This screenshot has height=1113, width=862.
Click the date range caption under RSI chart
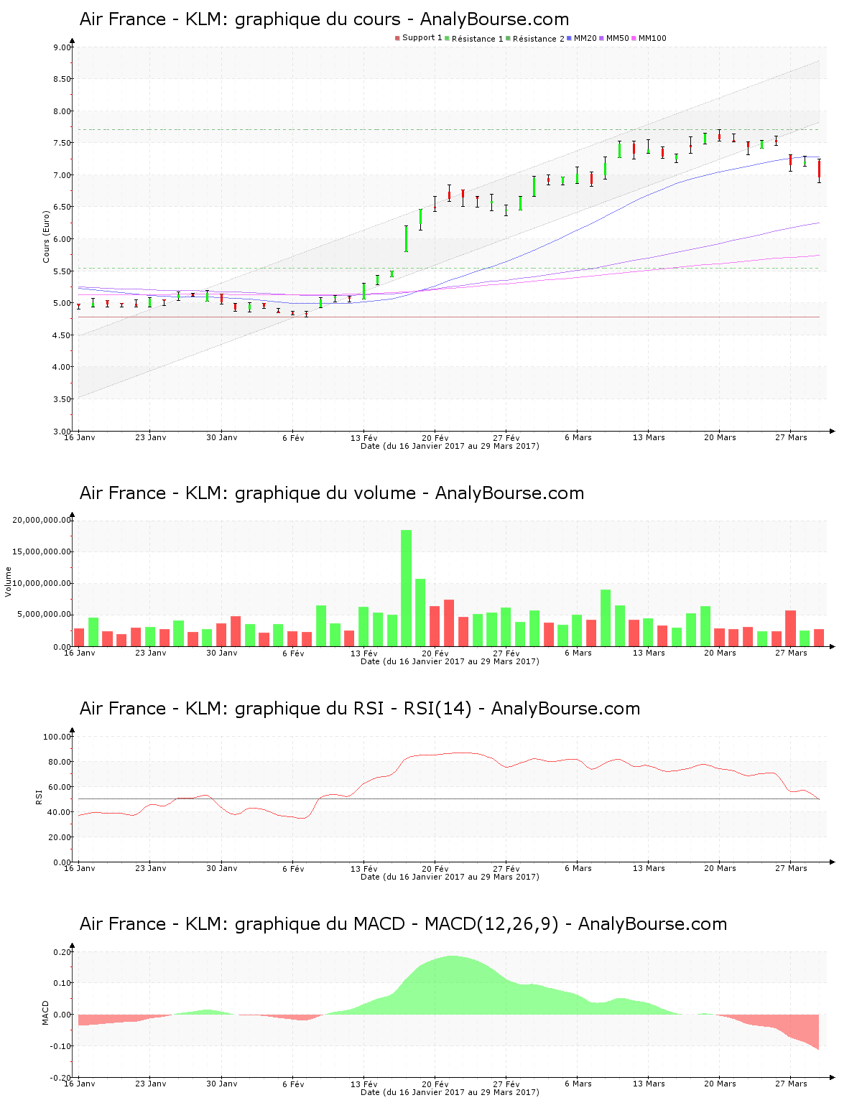coord(450,877)
